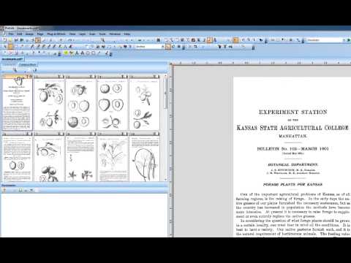Click the yellow-green circle icon in third toolbar
This screenshot has width=351, height=263.
[x=66, y=53]
